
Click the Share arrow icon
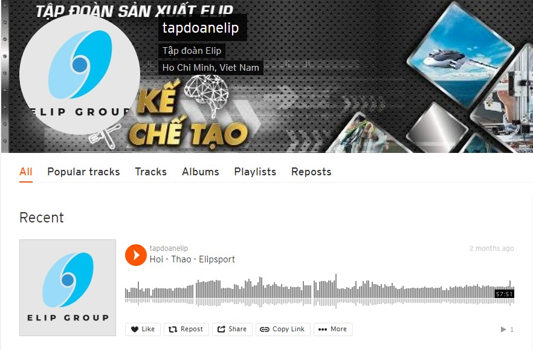(221, 329)
